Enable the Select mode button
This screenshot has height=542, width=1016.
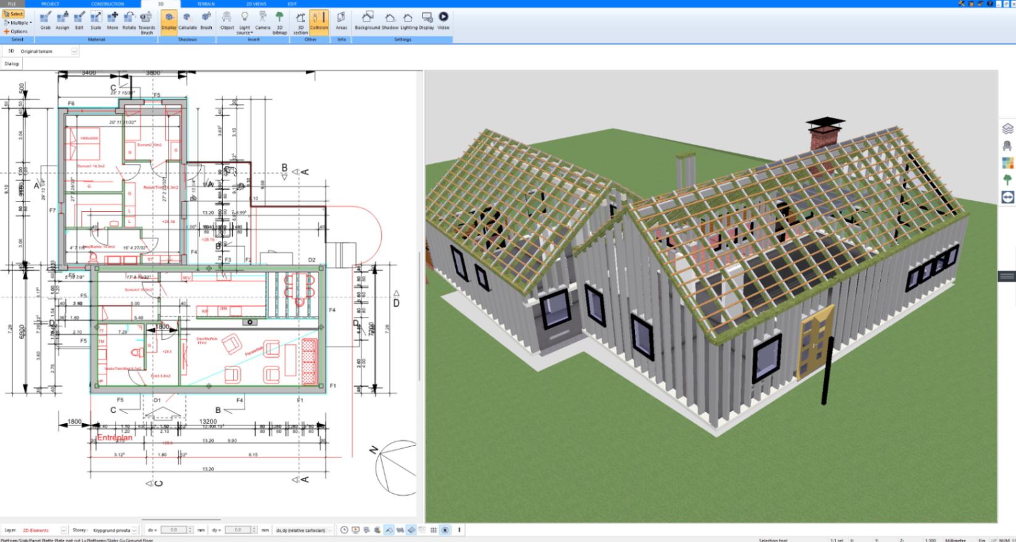tap(14, 14)
